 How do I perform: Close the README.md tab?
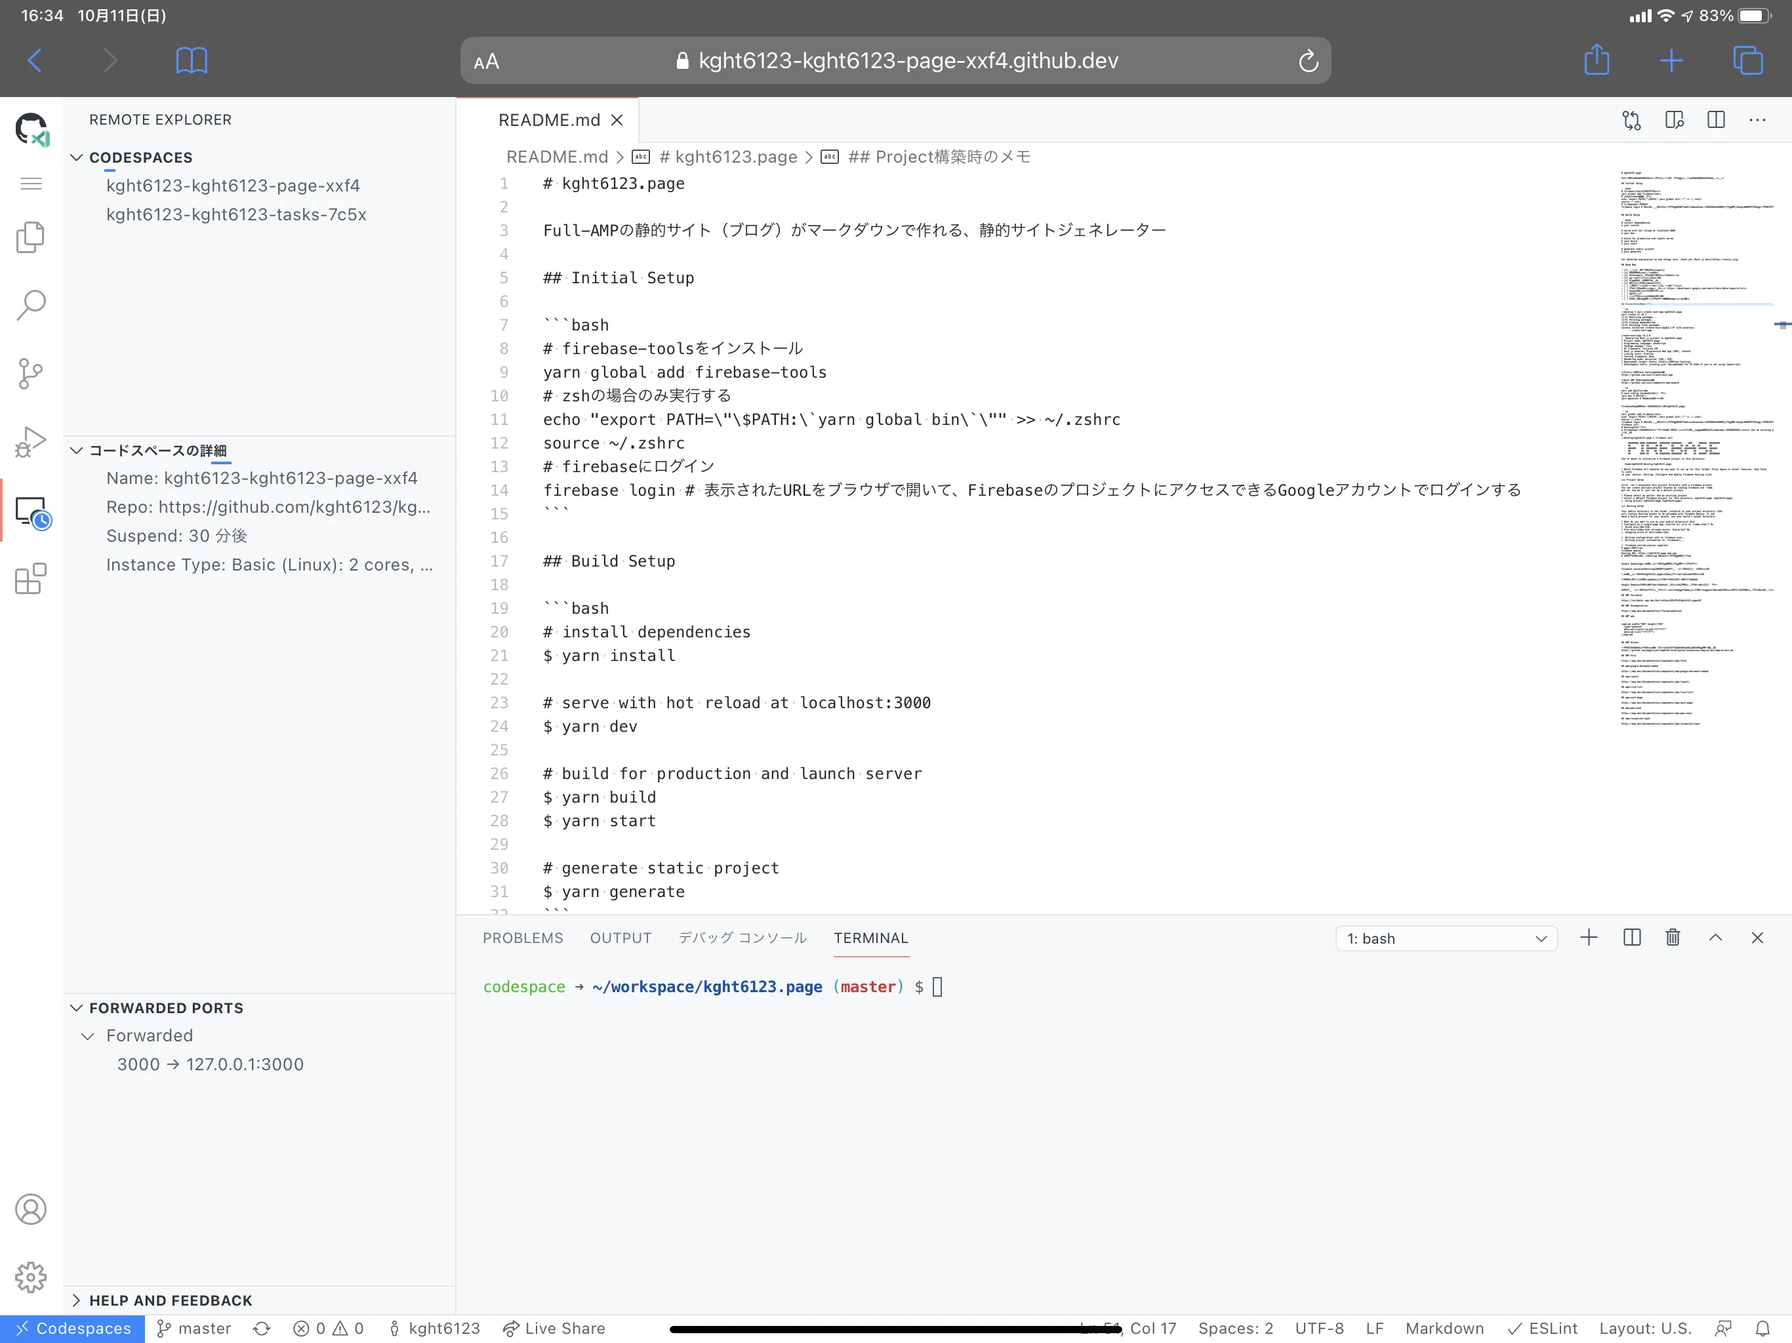(617, 120)
